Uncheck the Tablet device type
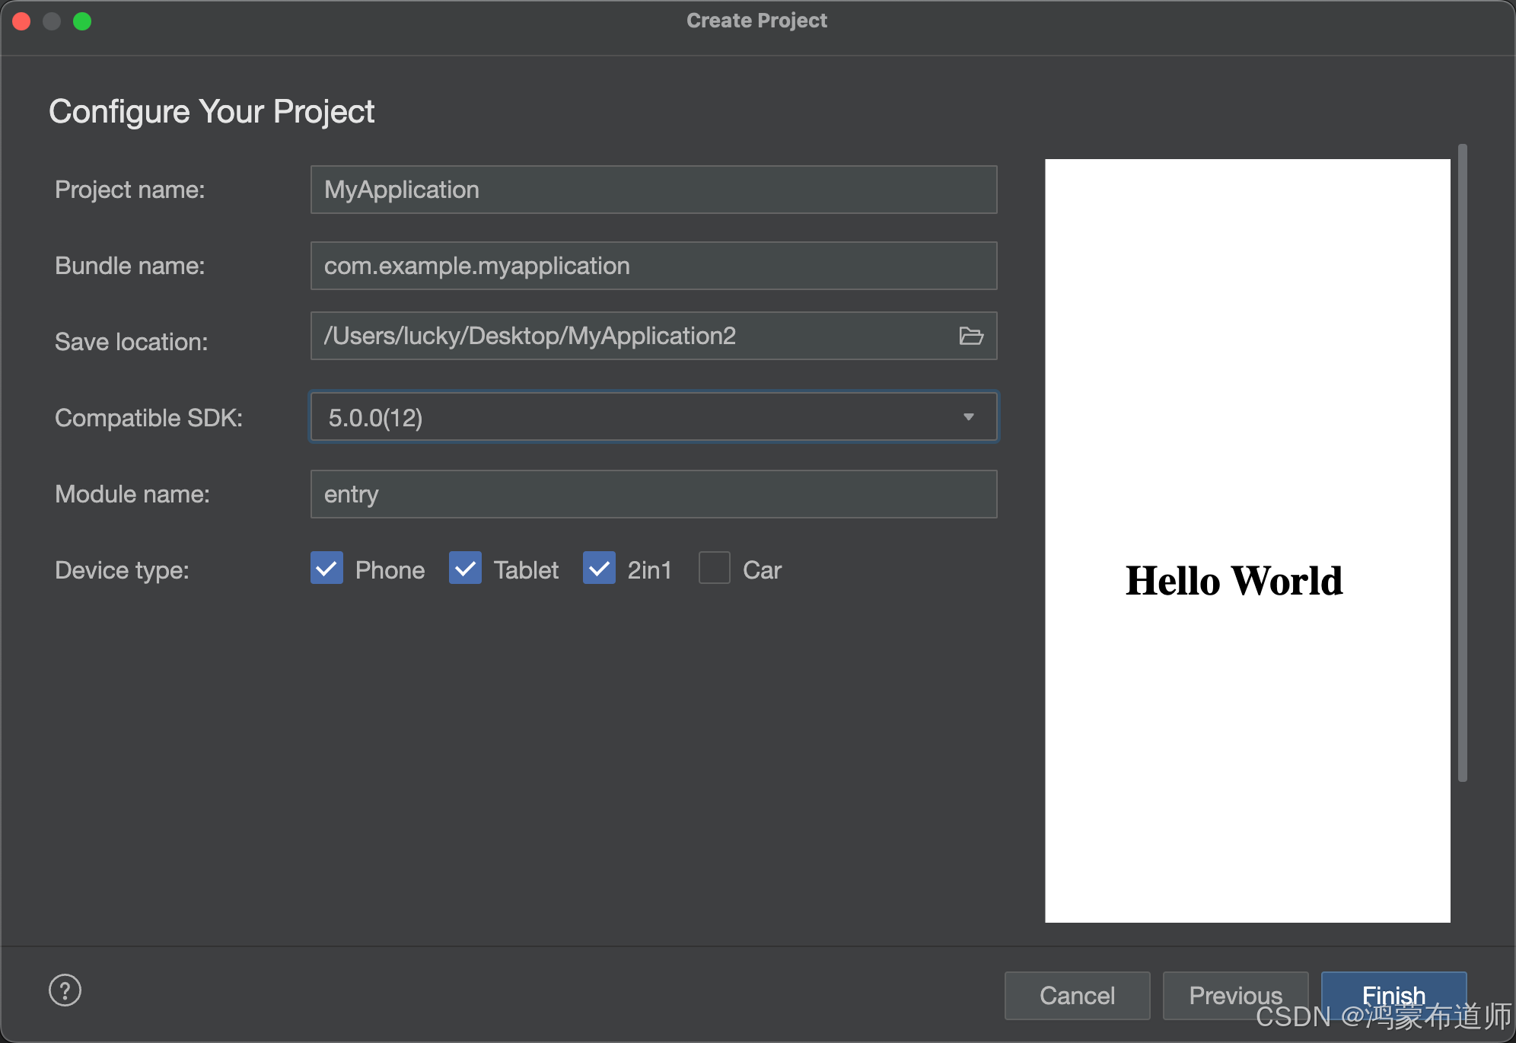The width and height of the screenshot is (1516, 1043). (465, 569)
